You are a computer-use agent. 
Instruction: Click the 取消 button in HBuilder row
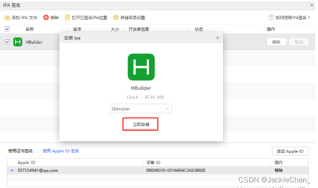click(299, 42)
